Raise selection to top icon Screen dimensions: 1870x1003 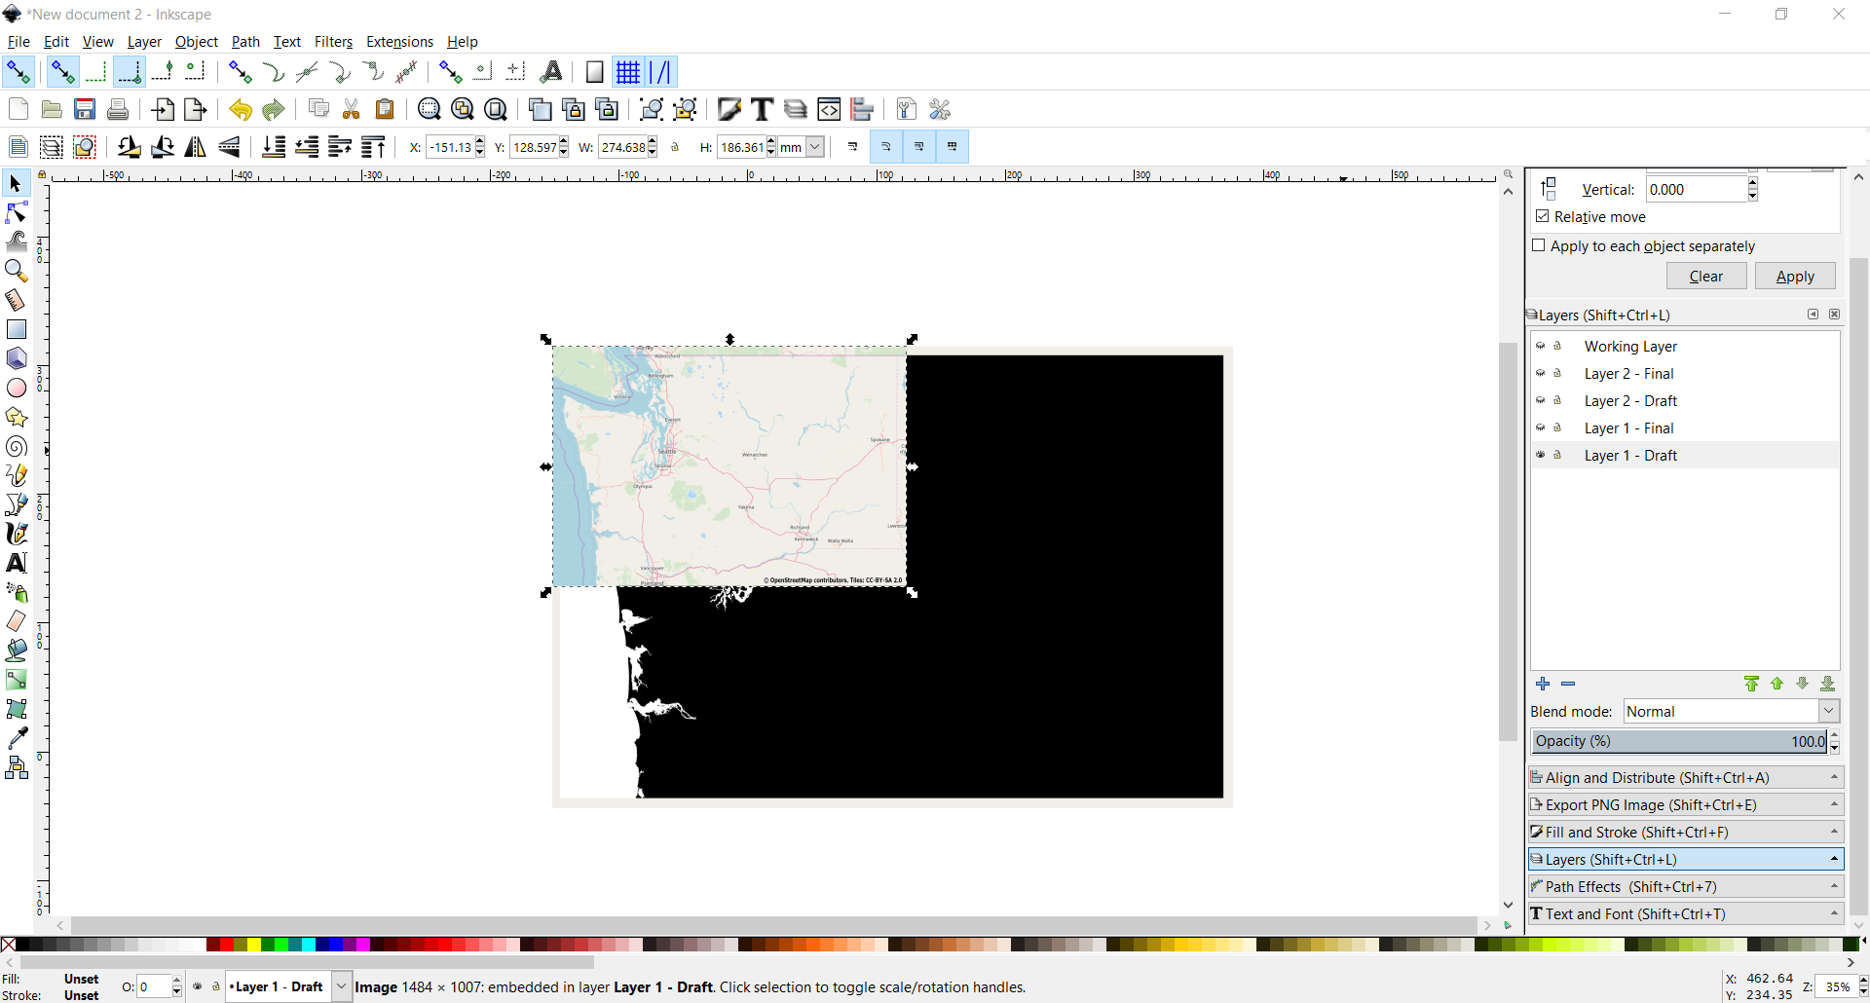coord(373,147)
